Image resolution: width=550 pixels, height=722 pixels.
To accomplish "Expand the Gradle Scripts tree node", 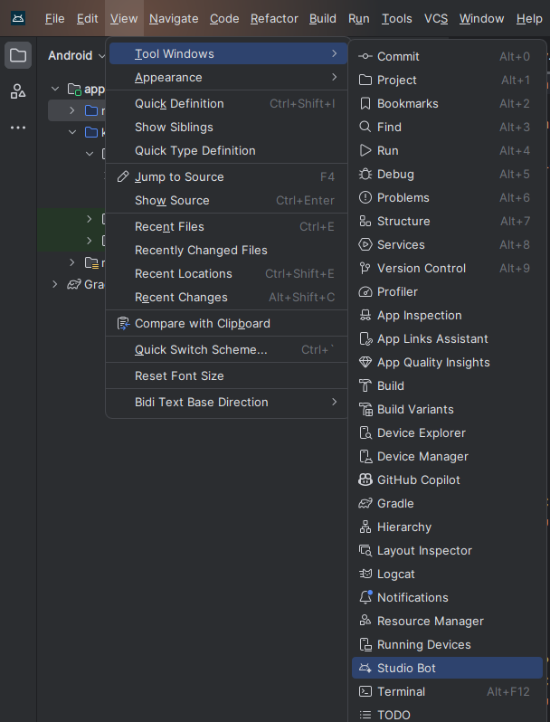I will [55, 284].
